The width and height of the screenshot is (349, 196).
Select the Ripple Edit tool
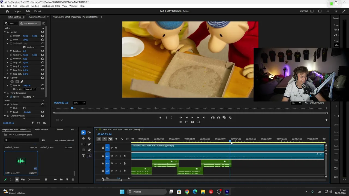coord(83,138)
